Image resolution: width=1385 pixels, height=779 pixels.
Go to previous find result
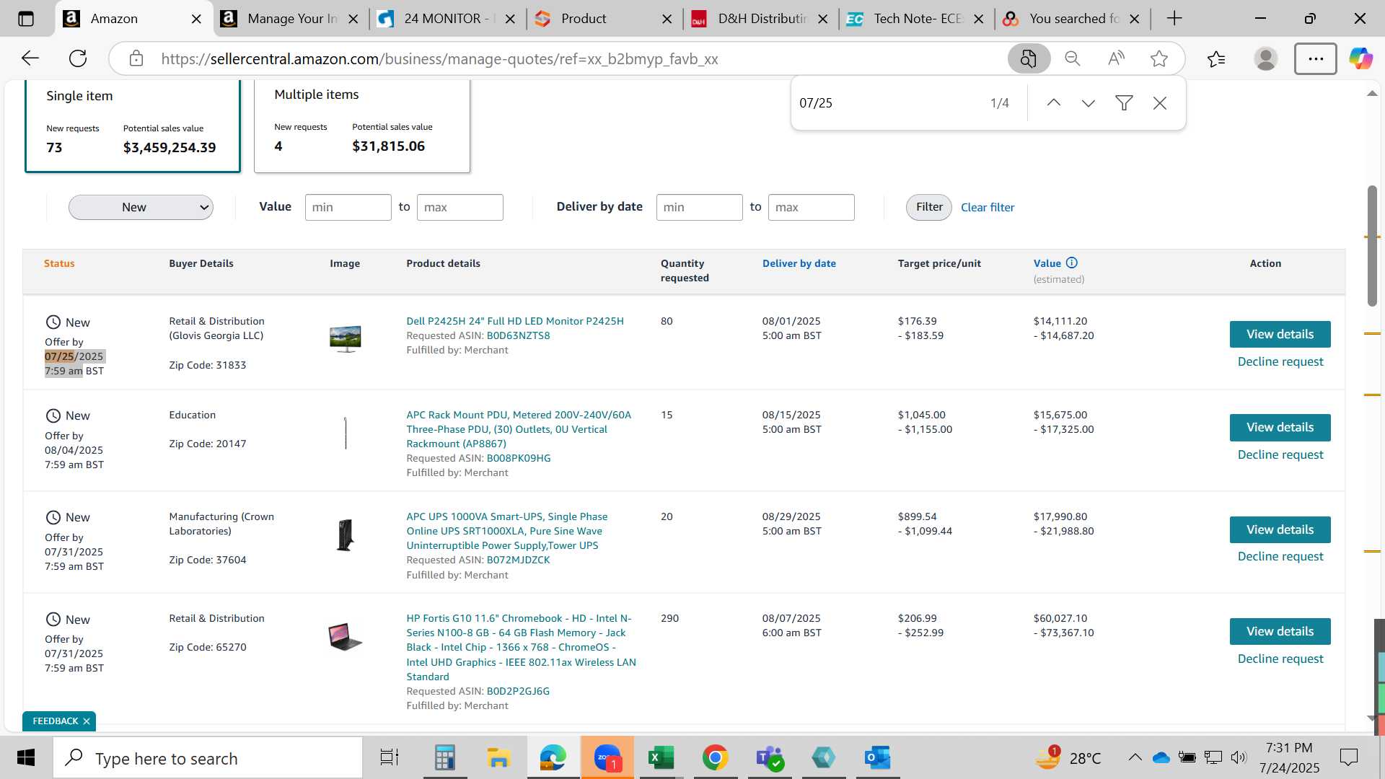tap(1053, 103)
